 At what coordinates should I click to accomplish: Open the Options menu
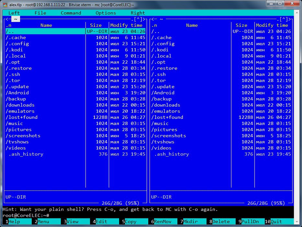106,13
